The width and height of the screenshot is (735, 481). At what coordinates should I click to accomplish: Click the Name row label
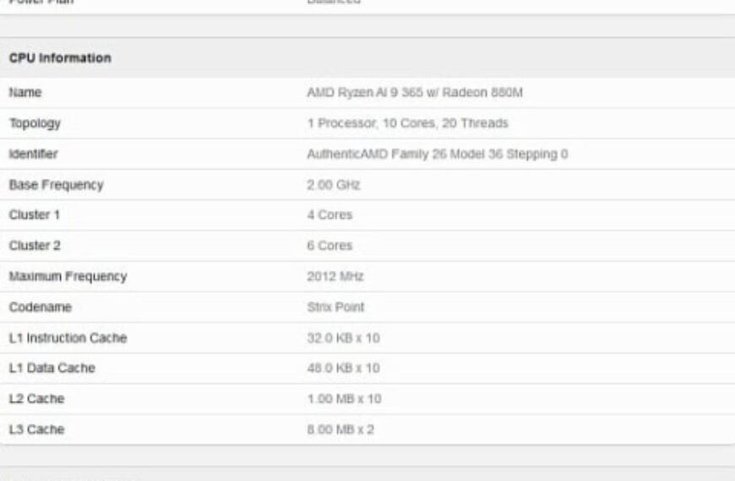click(25, 92)
